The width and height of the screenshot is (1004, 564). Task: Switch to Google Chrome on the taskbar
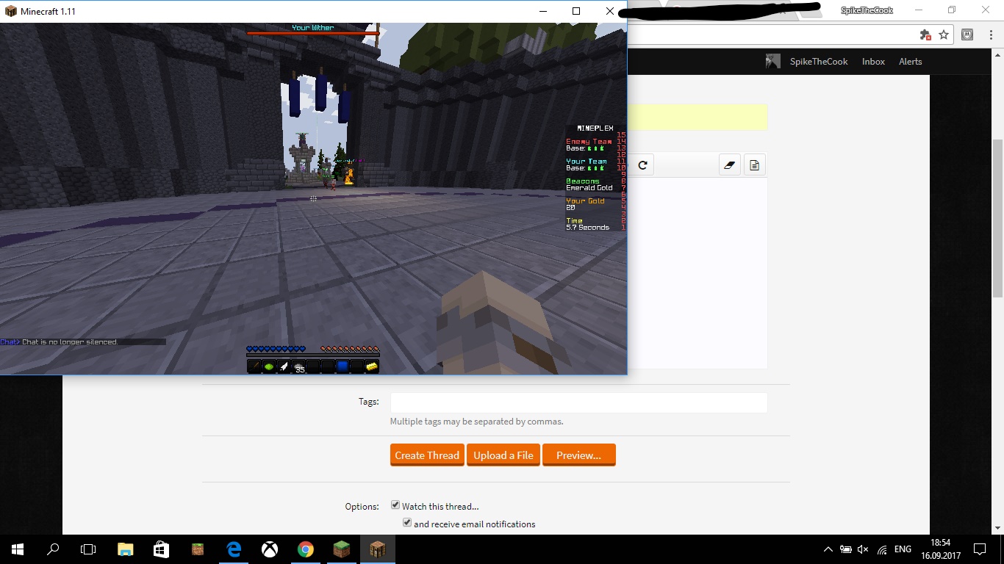click(x=306, y=549)
